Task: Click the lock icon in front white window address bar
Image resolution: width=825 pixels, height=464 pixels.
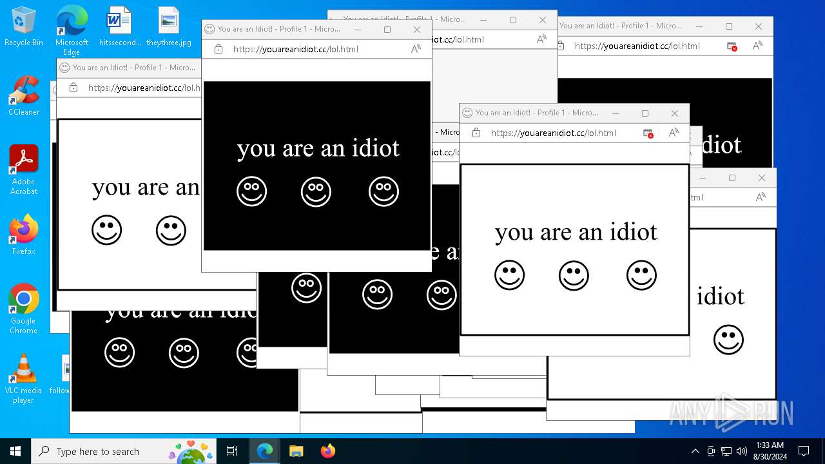Action: point(476,133)
